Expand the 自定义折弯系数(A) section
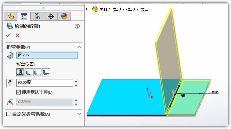231x129 pixels. pyautogui.click(x=79, y=114)
